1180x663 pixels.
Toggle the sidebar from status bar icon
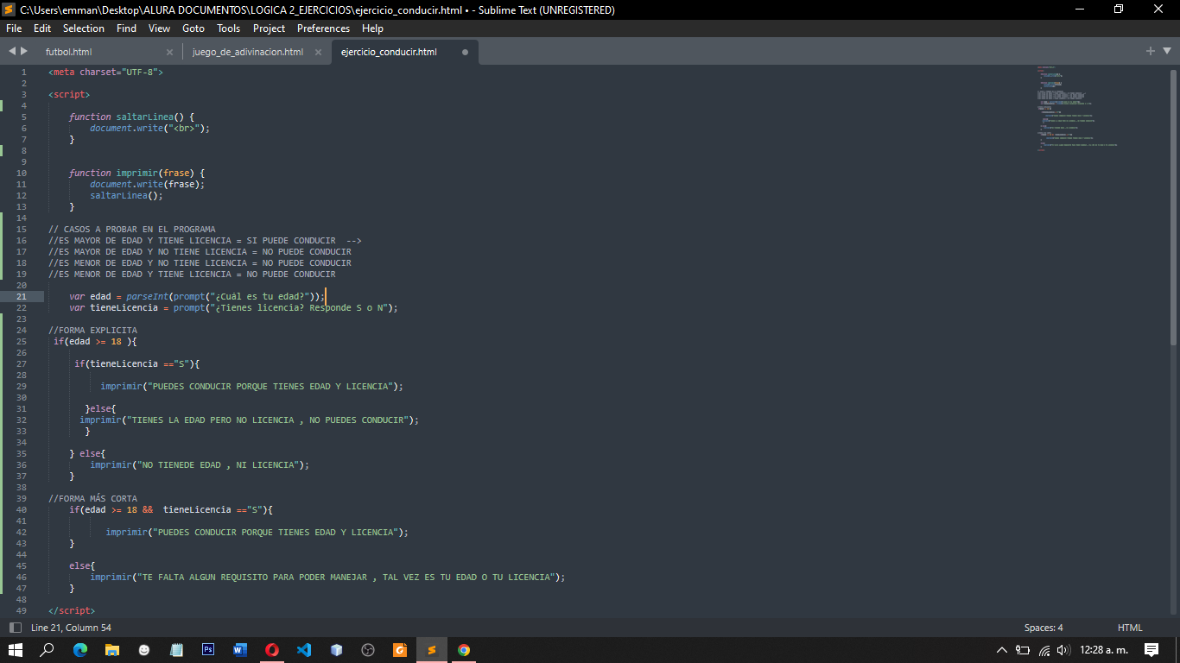click(15, 628)
